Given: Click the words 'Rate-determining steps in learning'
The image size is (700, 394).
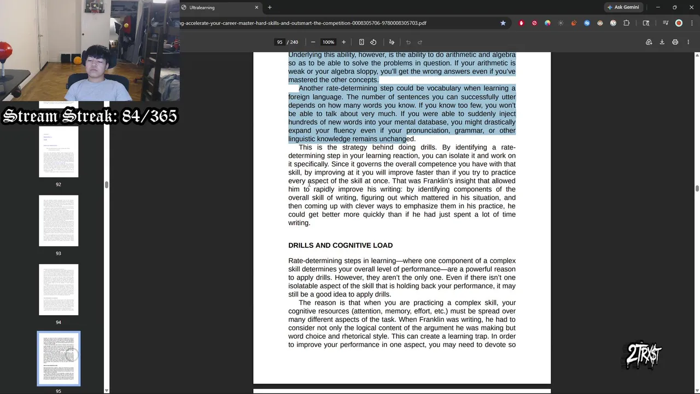Looking at the screenshot, I should 342,261.
